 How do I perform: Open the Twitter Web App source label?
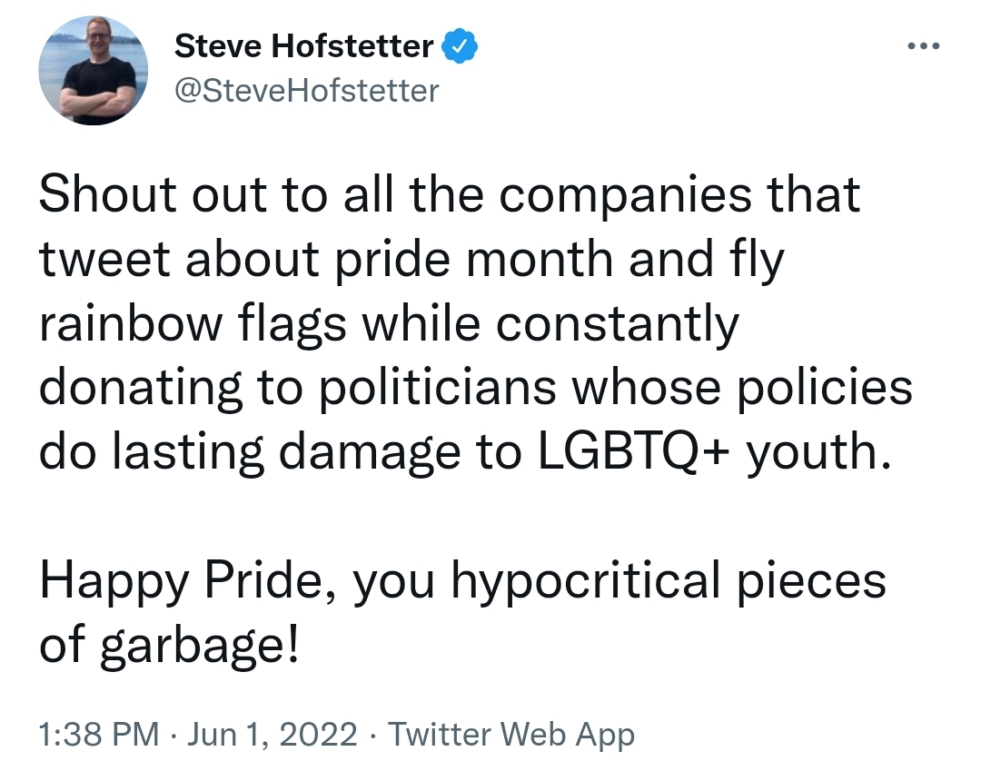(x=511, y=735)
